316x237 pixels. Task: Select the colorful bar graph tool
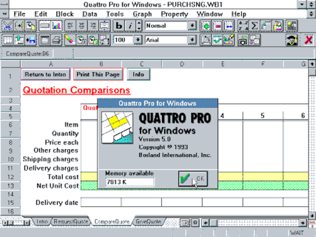[56, 26]
